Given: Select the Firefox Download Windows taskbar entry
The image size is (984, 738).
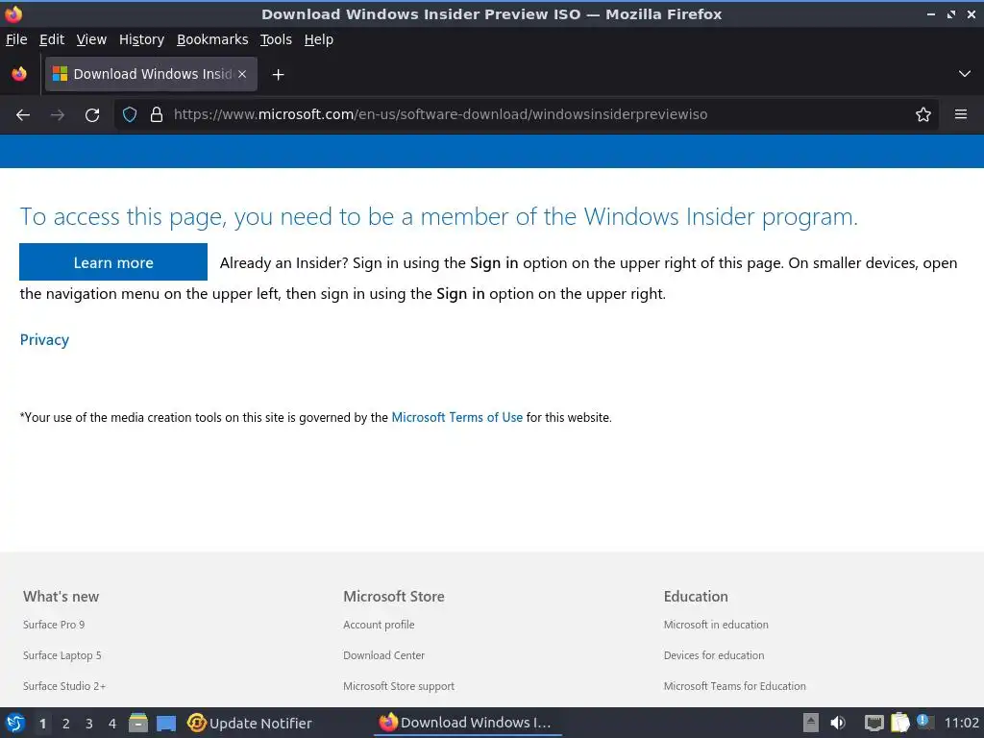Looking at the screenshot, I should [x=466, y=723].
